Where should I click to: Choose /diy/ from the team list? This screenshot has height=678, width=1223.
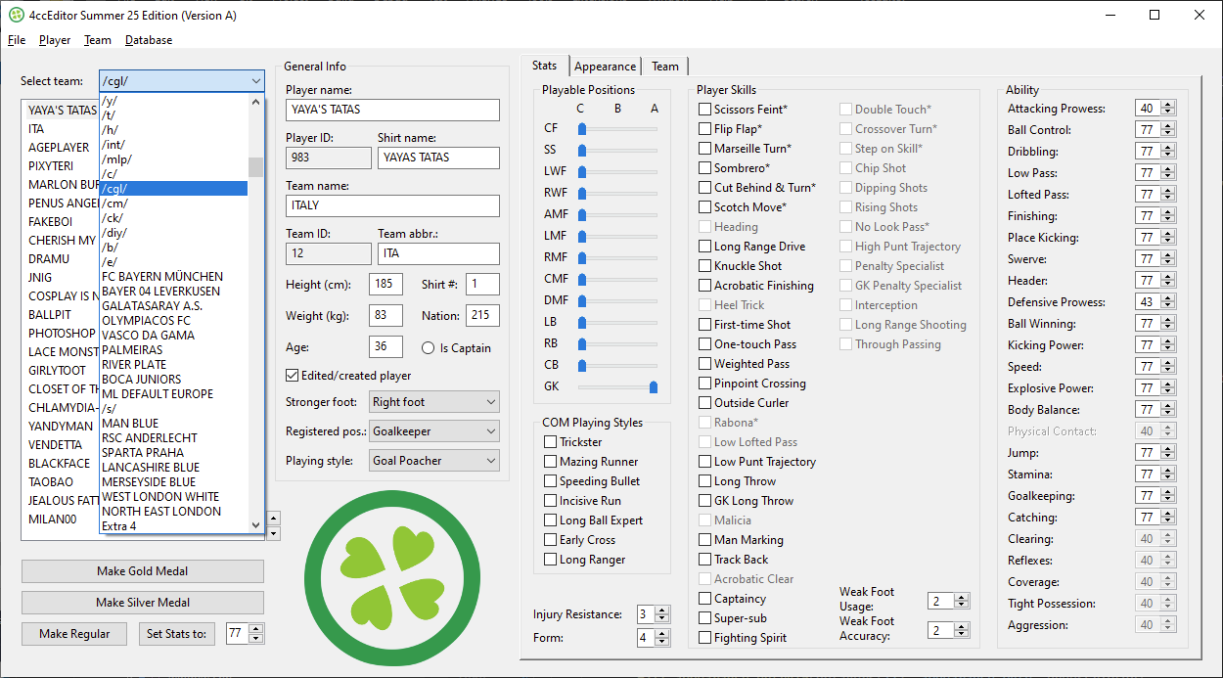(x=174, y=233)
